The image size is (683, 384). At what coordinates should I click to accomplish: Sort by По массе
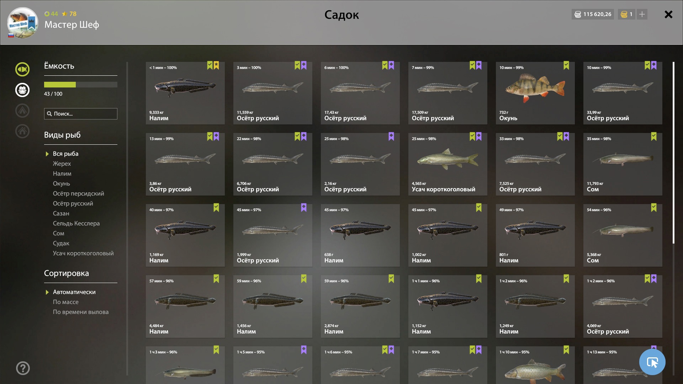[65, 302]
